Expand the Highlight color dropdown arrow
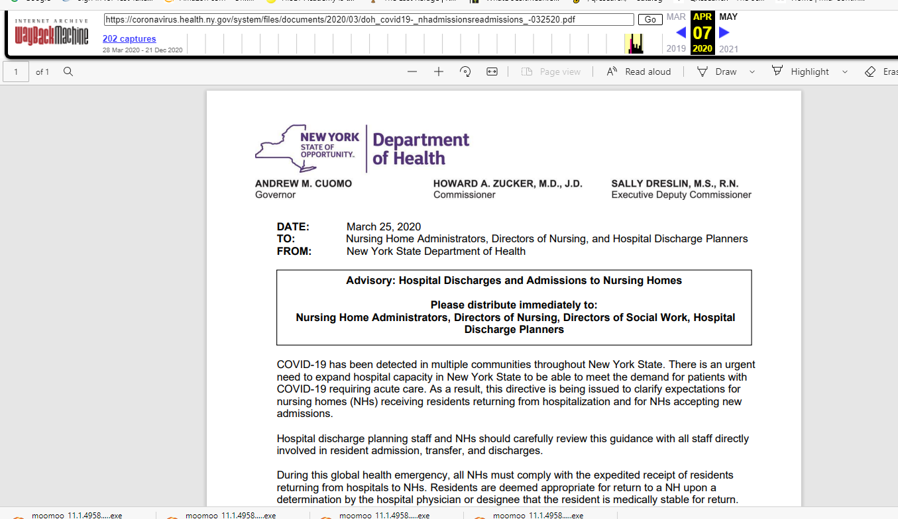The height and width of the screenshot is (519, 898). point(844,71)
